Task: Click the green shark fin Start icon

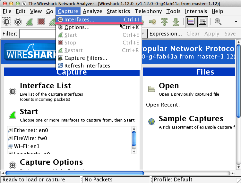Action: [13, 115]
